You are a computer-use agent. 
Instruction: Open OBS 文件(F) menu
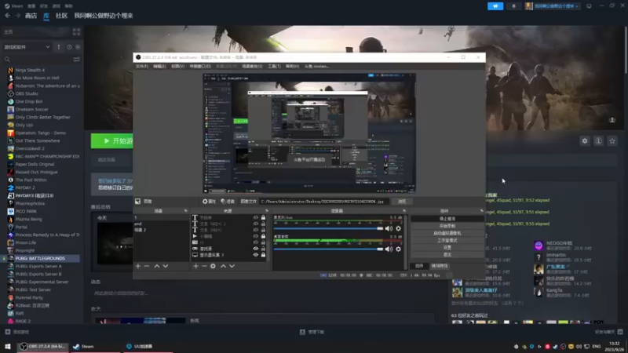pyautogui.click(x=142, y=67)
